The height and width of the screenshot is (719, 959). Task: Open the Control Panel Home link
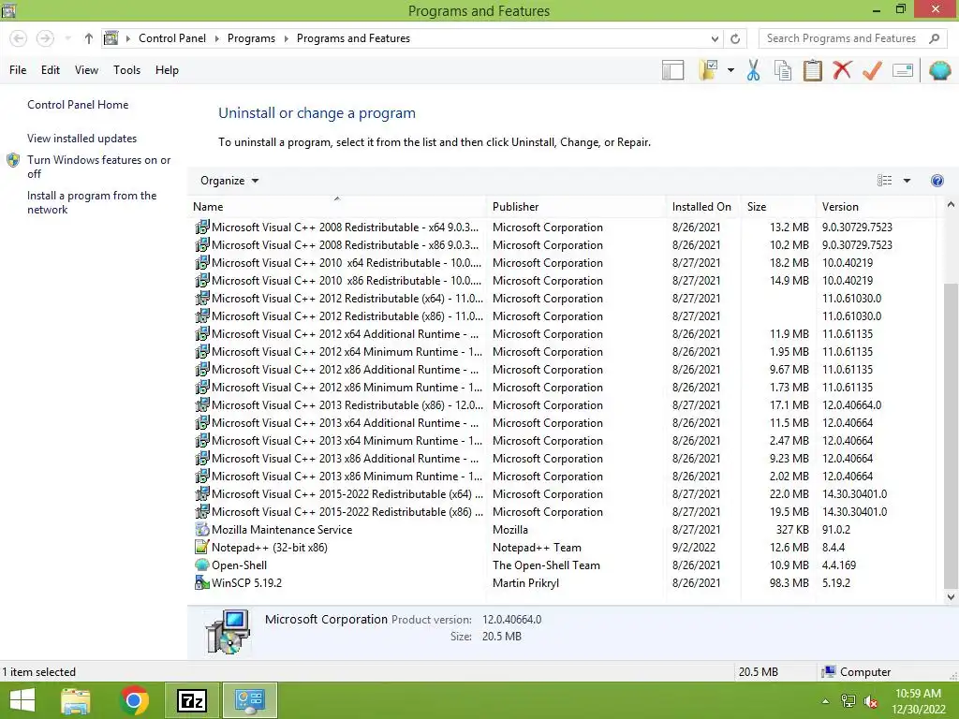click(78, 105)
